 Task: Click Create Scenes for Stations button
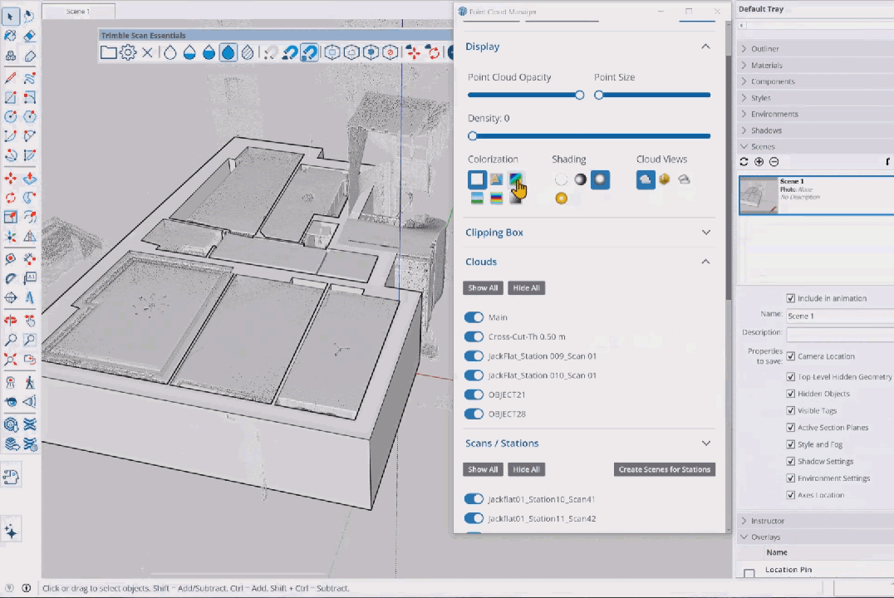[x=664, y=469]
